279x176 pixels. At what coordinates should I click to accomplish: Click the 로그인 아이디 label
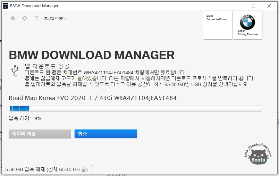click(x=55, y=18)
